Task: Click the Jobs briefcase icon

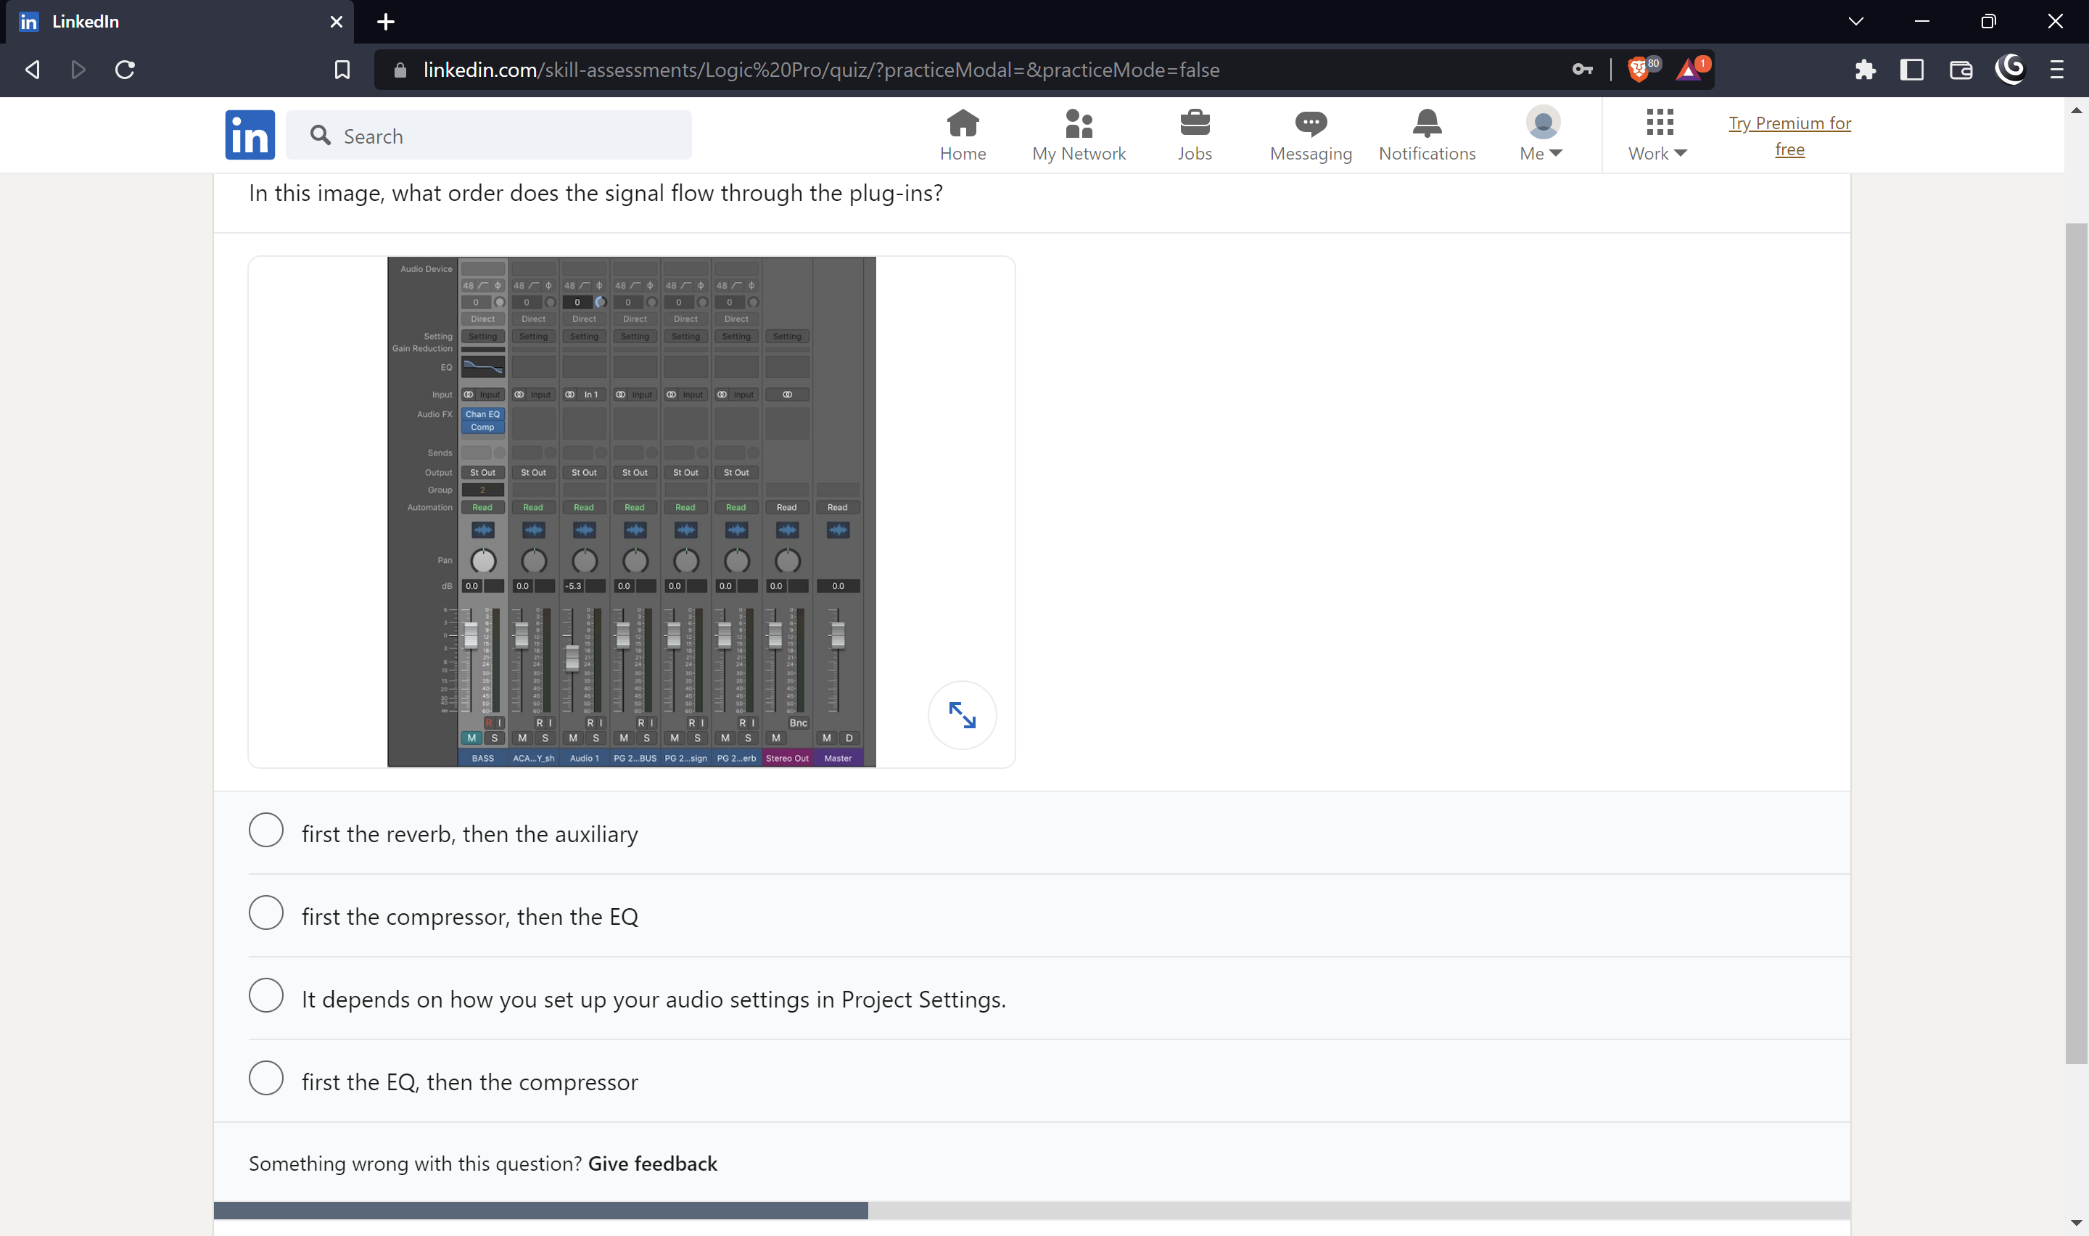Action: point(1194,136)
